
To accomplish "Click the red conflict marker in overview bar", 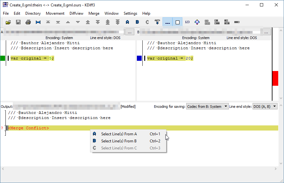I will (275, 78).
